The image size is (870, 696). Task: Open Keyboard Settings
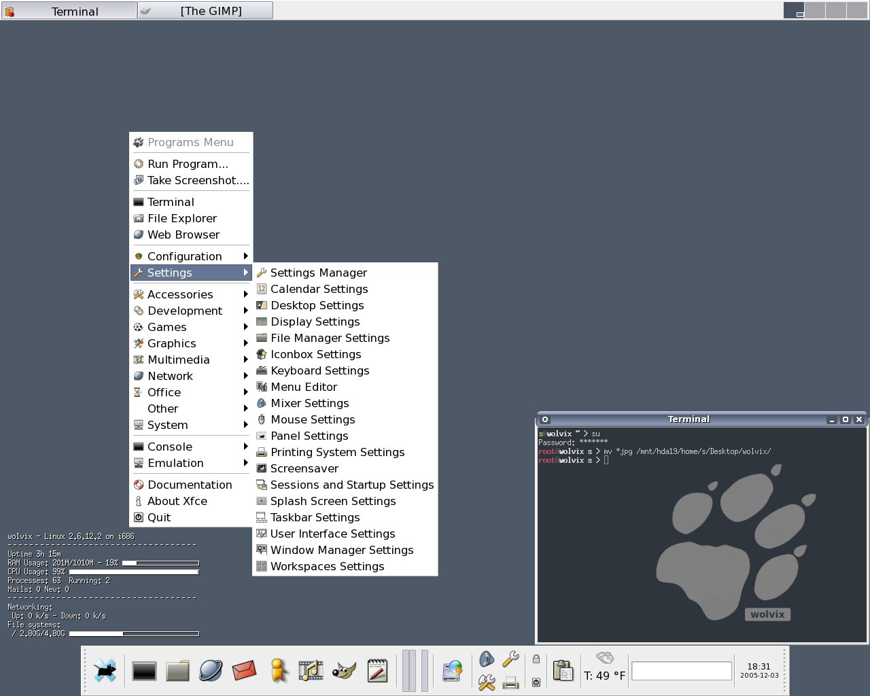pyautogui.click(x=345, y=370)
